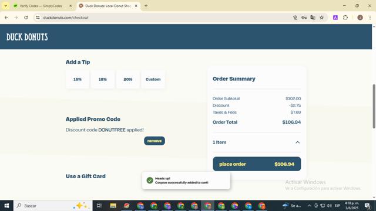The image size is (376, 211).
Task: Open the saved passwords key icon
Action: (x=304, y=18)
